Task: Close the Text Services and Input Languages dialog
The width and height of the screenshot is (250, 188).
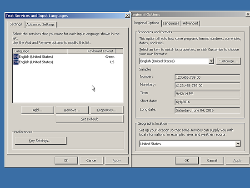Action: (127, 15)
